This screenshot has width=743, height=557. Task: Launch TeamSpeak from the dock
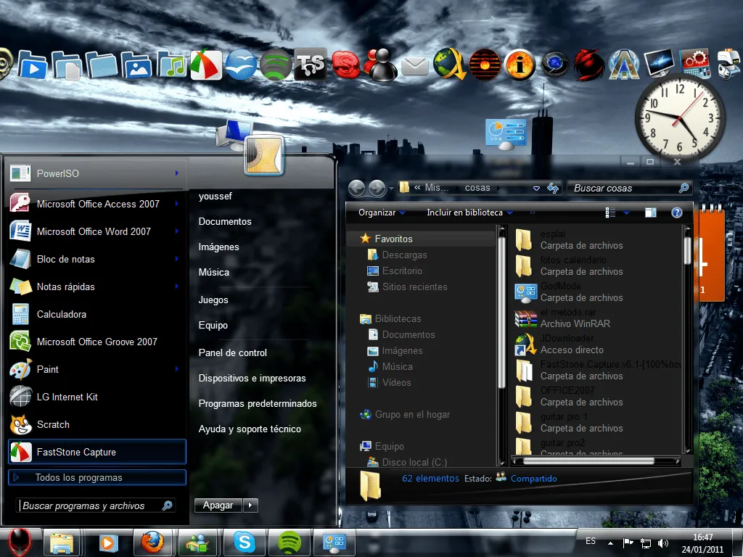coord(311,65)
